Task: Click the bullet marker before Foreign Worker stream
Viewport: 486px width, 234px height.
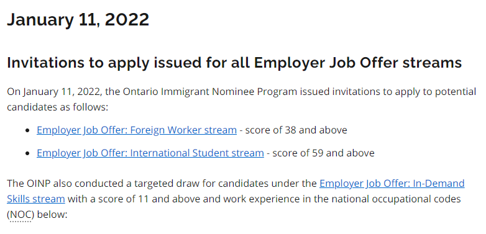Action: [x=29, y=130]
